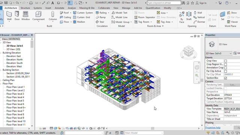
Task: Open the 3D View: 3d lv5 type selector
Action: 219,53
